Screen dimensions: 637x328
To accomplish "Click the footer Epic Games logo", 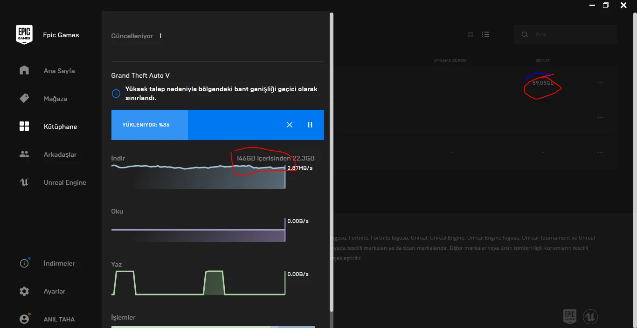I will coord(570,317).
